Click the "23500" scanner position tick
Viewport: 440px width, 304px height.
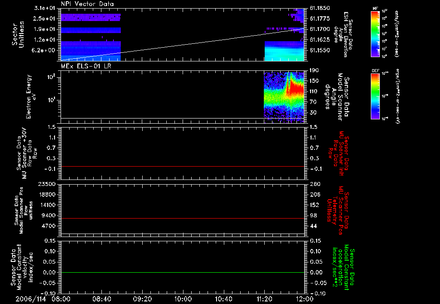click(x=47, y=184)
